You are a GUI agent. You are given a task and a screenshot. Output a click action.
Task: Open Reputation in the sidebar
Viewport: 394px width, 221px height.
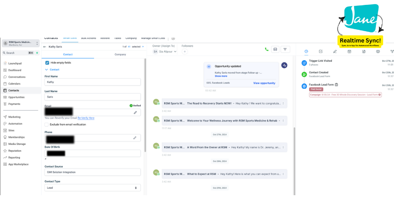point(15,151)
